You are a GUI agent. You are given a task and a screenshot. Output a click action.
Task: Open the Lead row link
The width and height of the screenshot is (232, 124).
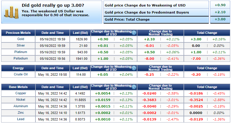20,119
